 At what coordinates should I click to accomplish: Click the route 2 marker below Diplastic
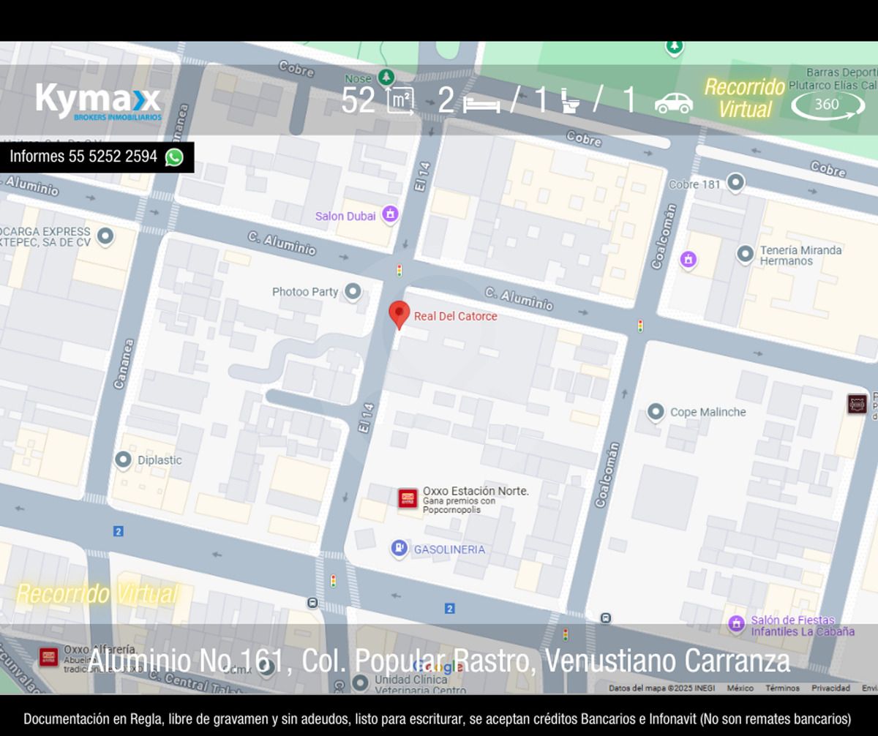tap(119, 531)
